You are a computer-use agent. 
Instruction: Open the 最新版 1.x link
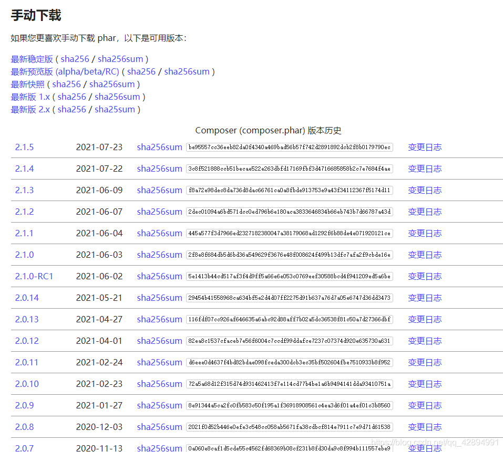(x=30, y=97)
